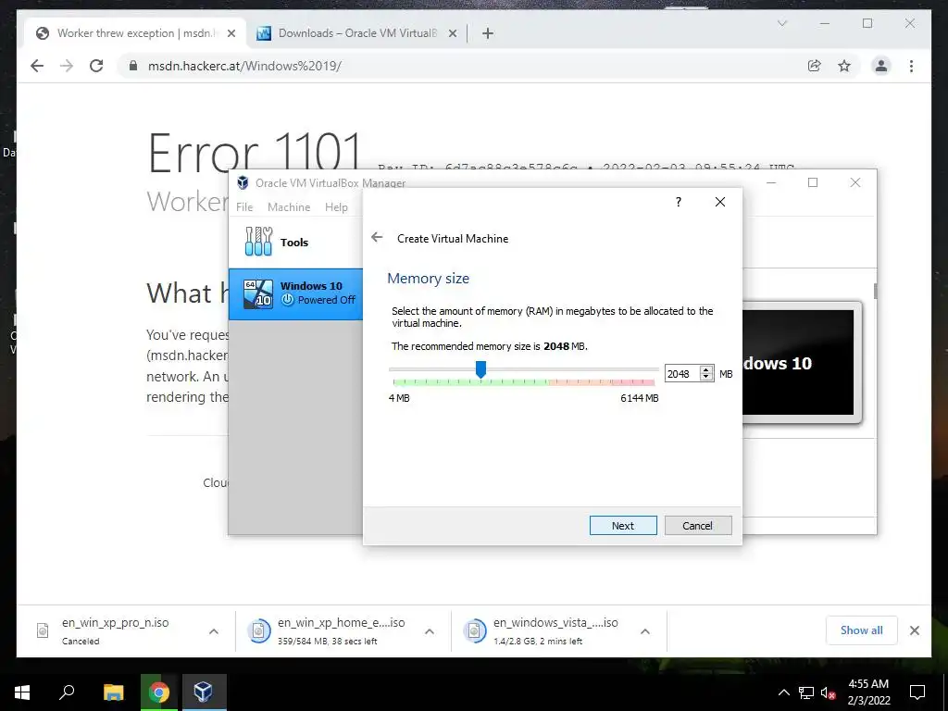Decrease memory with the spinbox down arrow
The image size is (948, 711).
pos(706,378)
